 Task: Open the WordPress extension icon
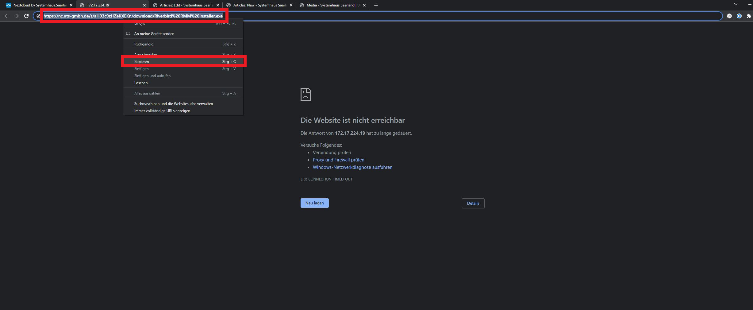[x=729, y=16]
